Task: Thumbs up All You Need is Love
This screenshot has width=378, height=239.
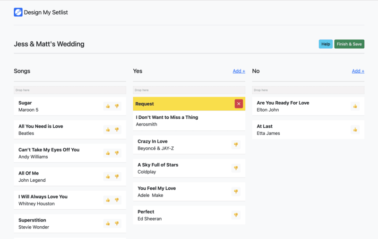Action: click(x=108, y=130)
